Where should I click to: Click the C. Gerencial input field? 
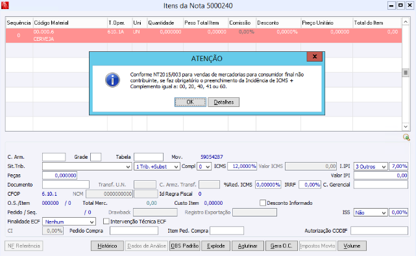point(381,185)
